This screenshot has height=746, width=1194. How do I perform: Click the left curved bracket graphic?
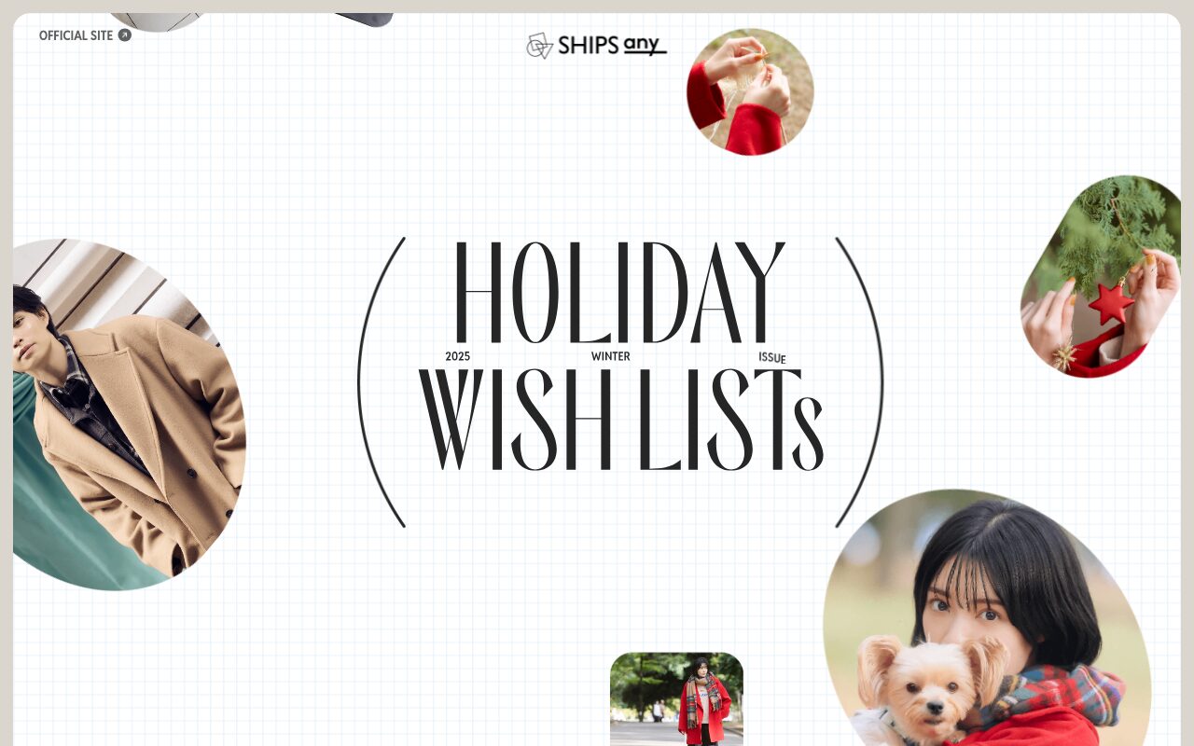point(381,382)
